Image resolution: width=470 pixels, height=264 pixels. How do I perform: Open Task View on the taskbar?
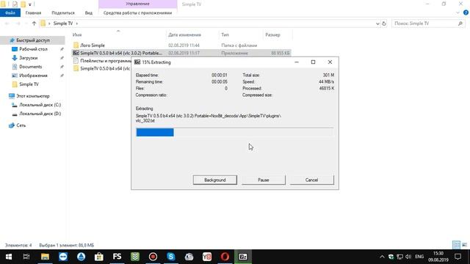coord(26,257)
